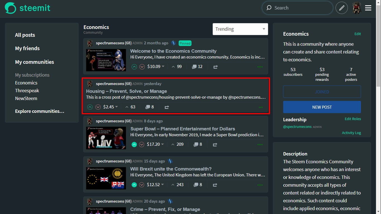Open the Will Brexit unite the Commonwealth title
This screenshot has width=381, height=214.
click(x=171, y=169)
